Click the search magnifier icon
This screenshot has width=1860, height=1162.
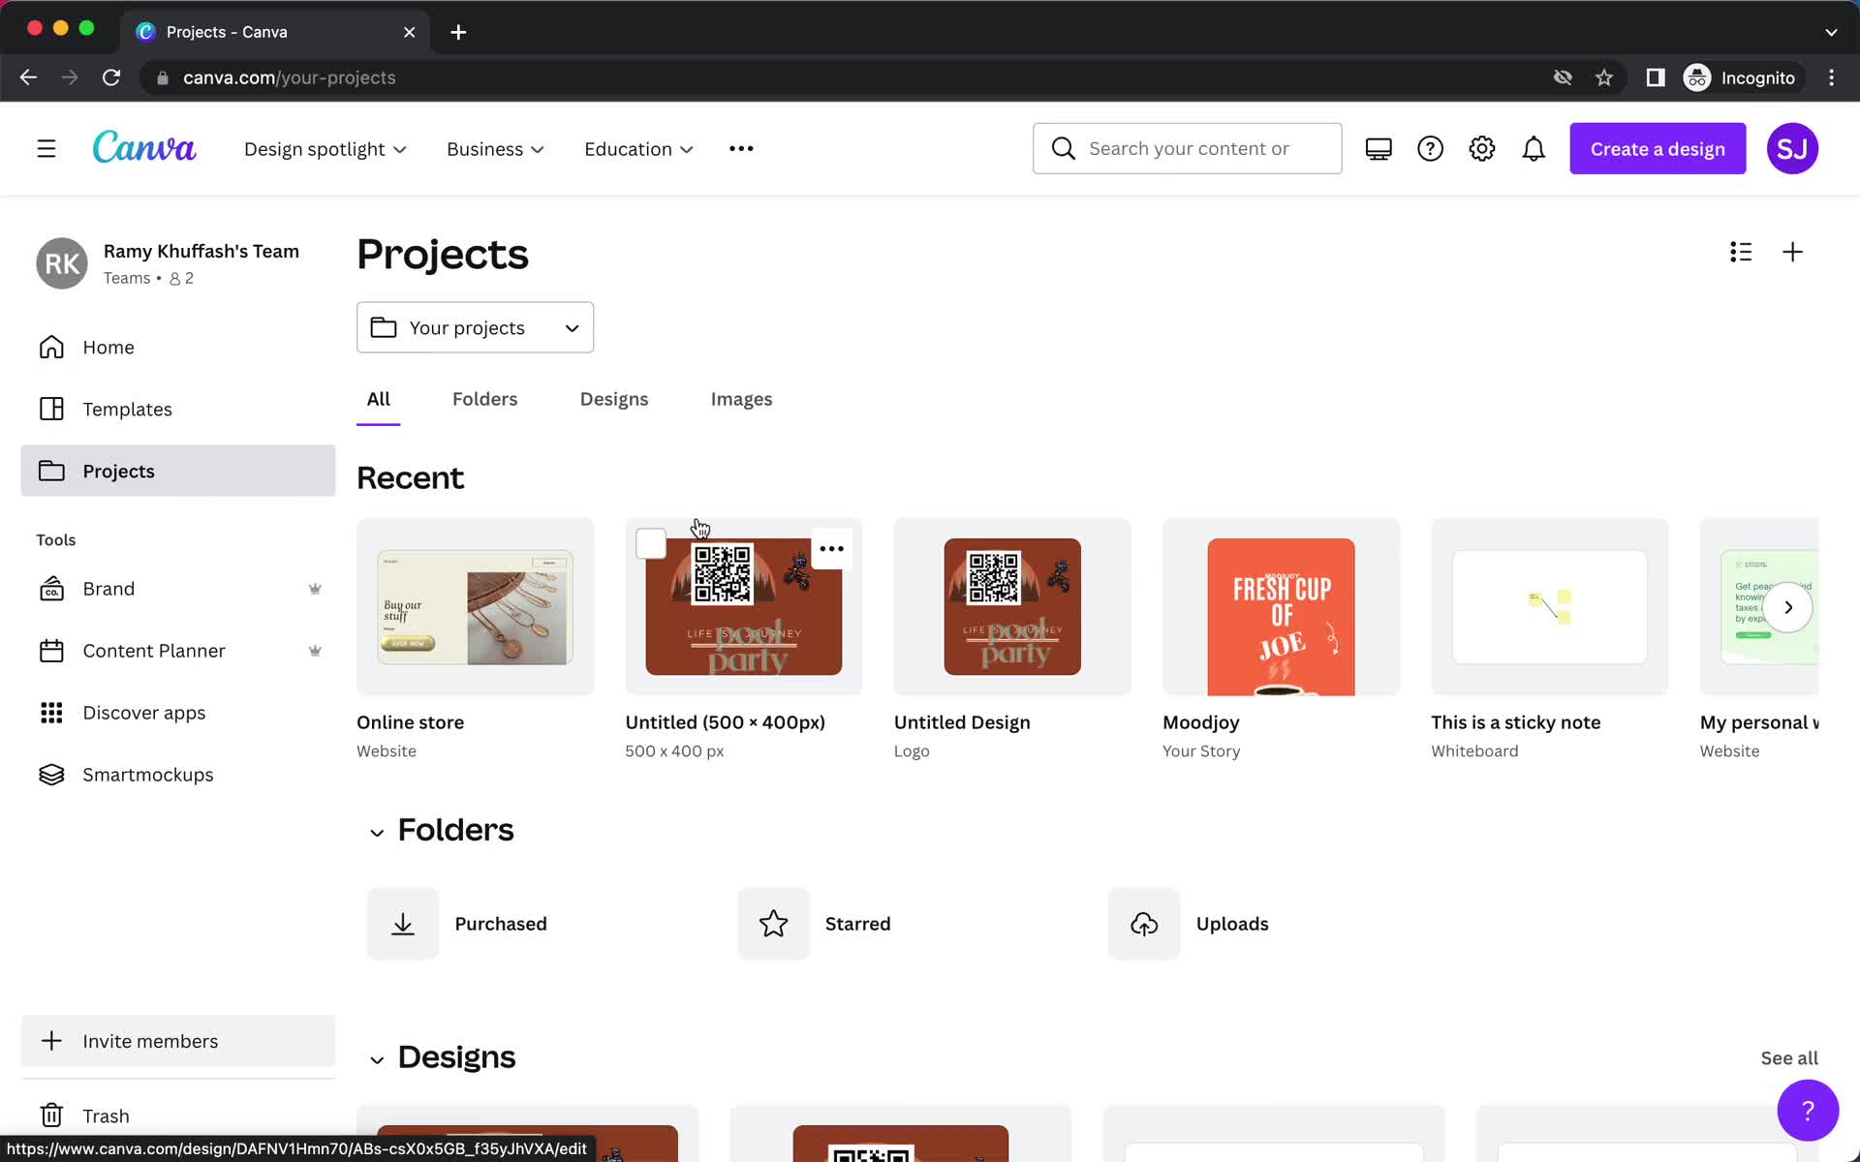tap(1063, 148)
